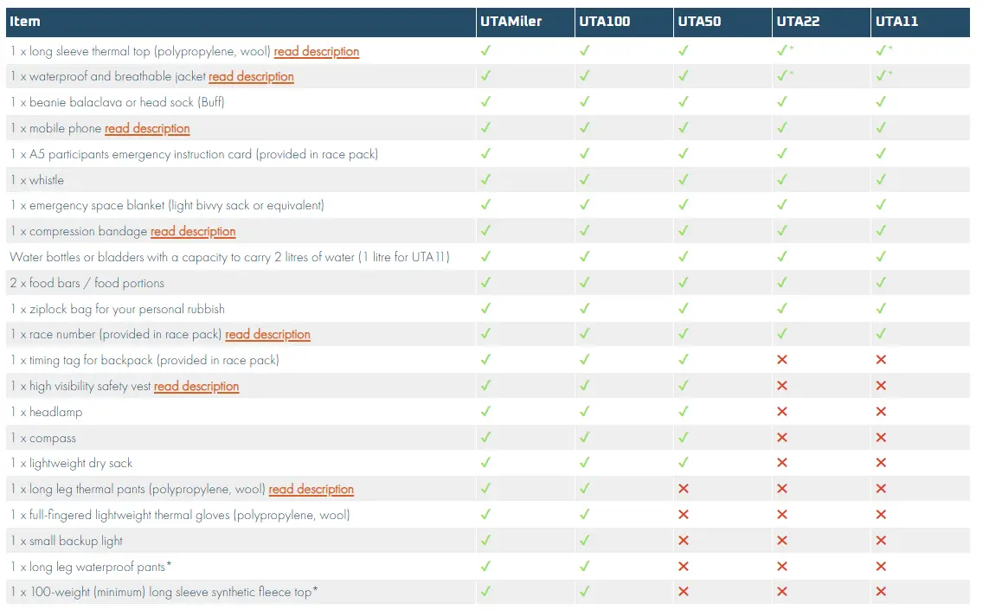Click UTA22 checkmark for ziplock bag row
This screenshot has width=989, height=616.
pyautogui.click(x=782, y=308)
